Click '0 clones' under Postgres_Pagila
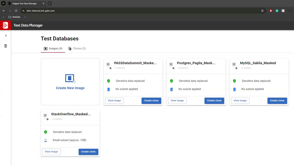294x165 pixels. pyautogui.click(x=183, y=68)
